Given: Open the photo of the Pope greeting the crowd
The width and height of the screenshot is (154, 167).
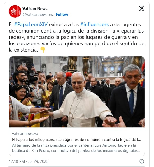Looking at the screenshot, I should (77, 92).
